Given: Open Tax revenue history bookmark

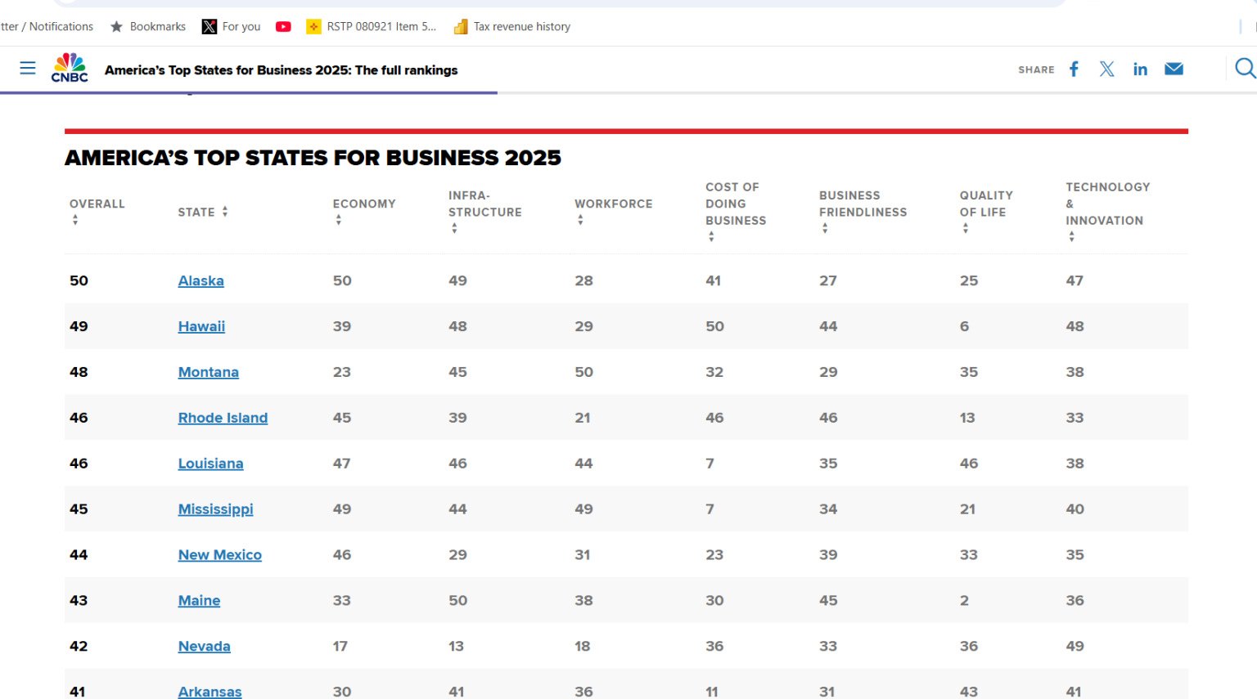Looking at the screenshot, I should tap(512, 27).
